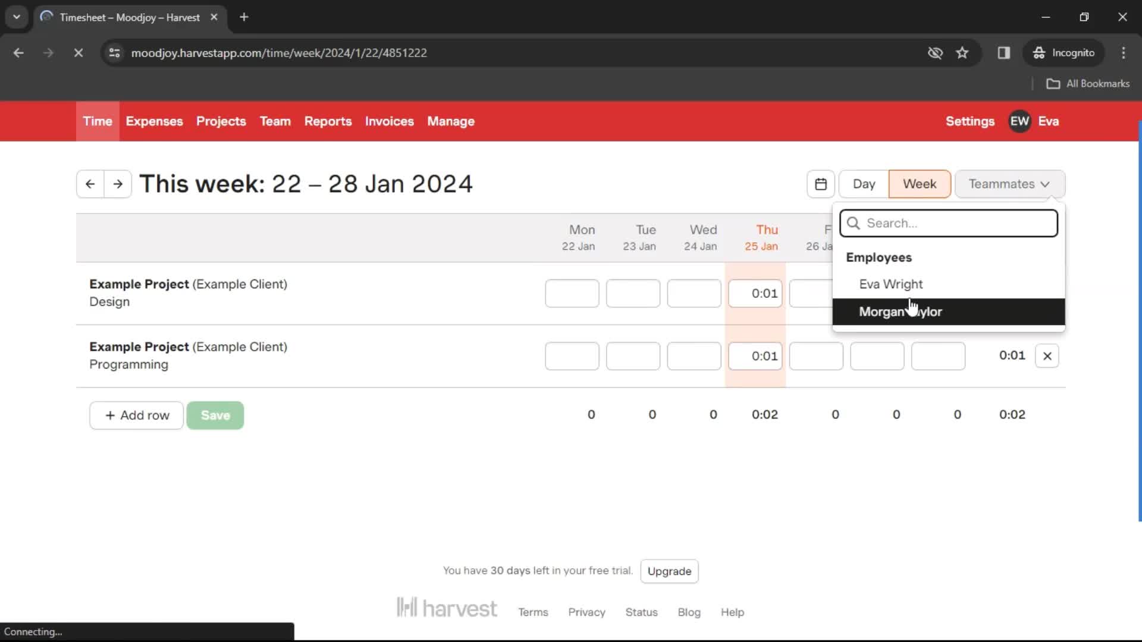
Task: Switch to Day view
Action: click(x=864, y=184)
